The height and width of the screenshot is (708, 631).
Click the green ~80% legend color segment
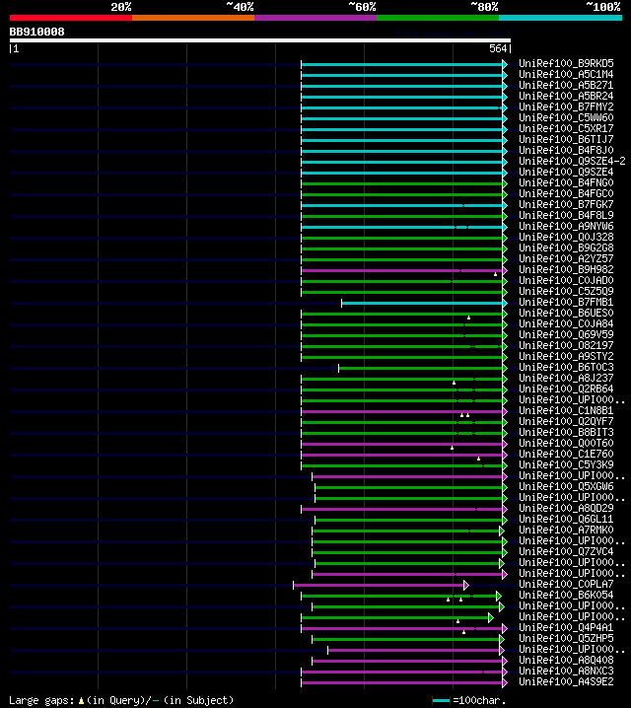click(x=438, y=18)
